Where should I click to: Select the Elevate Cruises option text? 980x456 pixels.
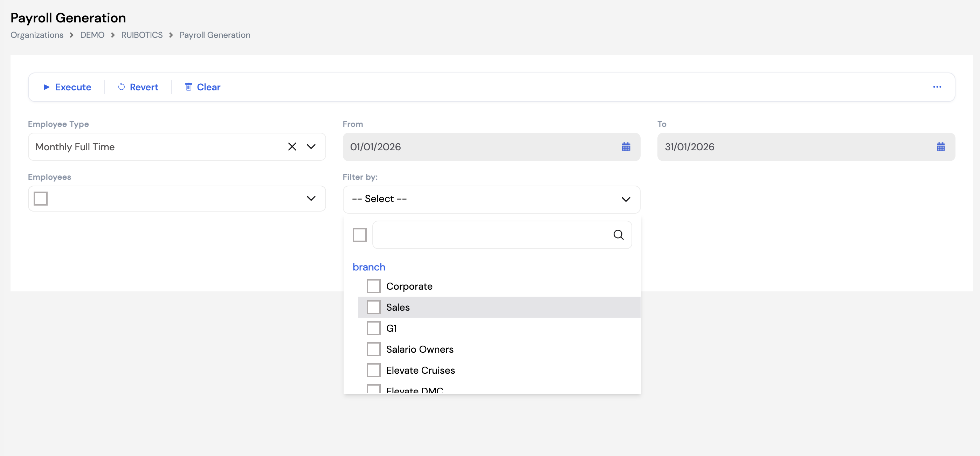pyautogui.click(x=420, y=370)
